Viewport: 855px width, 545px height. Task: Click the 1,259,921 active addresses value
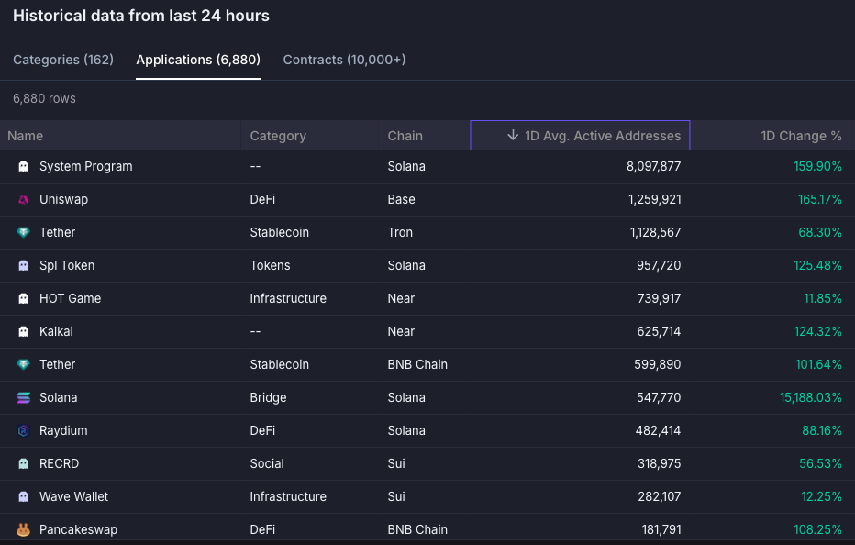point(654,200)
